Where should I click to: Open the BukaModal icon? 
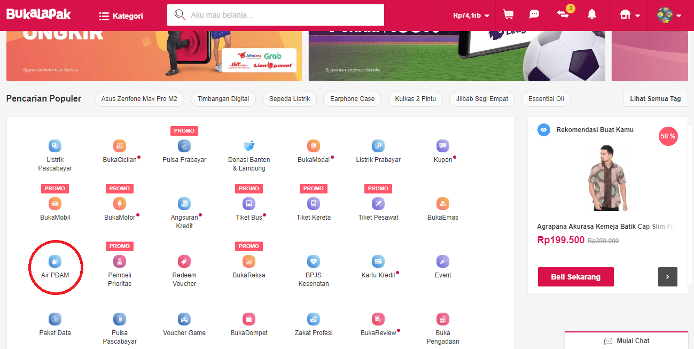(314, 146)
